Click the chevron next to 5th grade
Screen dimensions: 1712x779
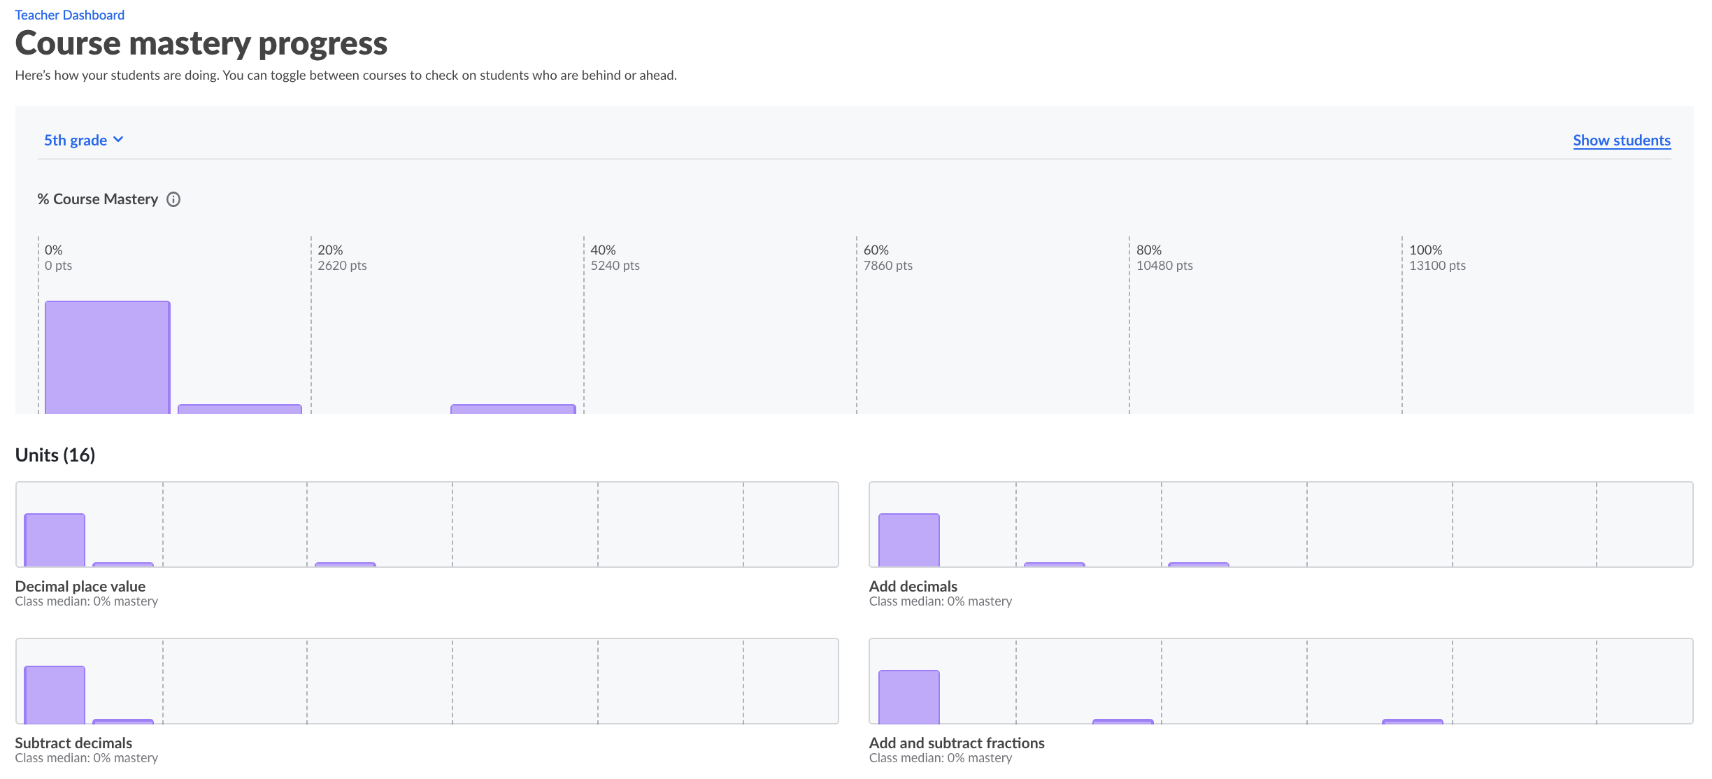pos(118,140)
